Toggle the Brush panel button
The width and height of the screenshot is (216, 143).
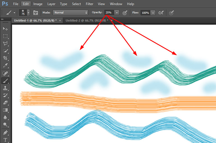tap(36, 13)
